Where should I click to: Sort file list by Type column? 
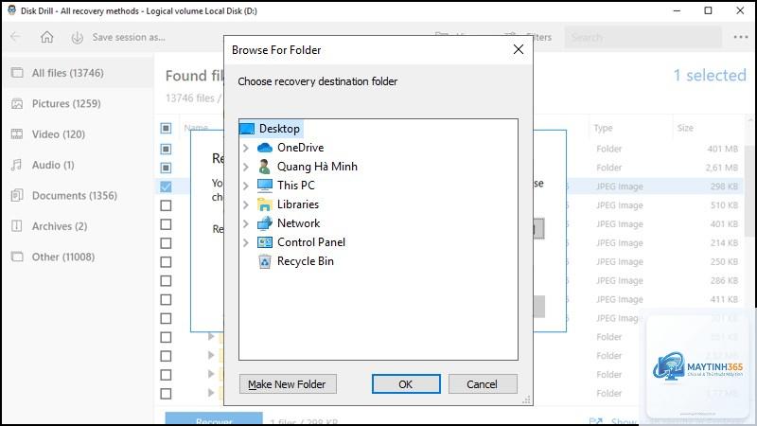pyautogui.click(x=603, y=128)
